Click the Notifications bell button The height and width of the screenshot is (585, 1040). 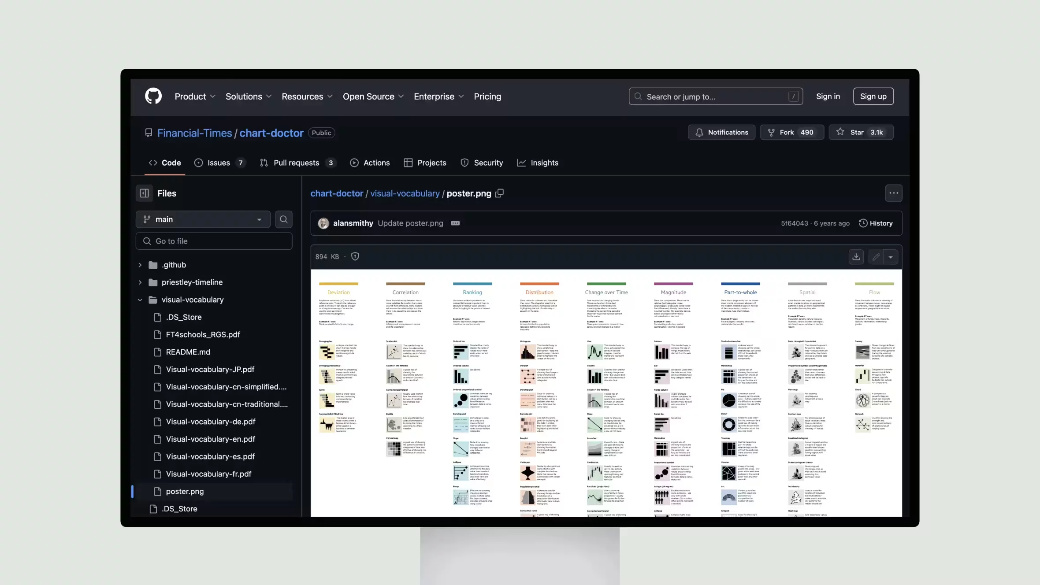click(x=722, y=132)
